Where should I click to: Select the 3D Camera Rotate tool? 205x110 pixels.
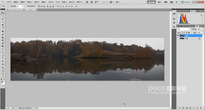pos(3,71)
